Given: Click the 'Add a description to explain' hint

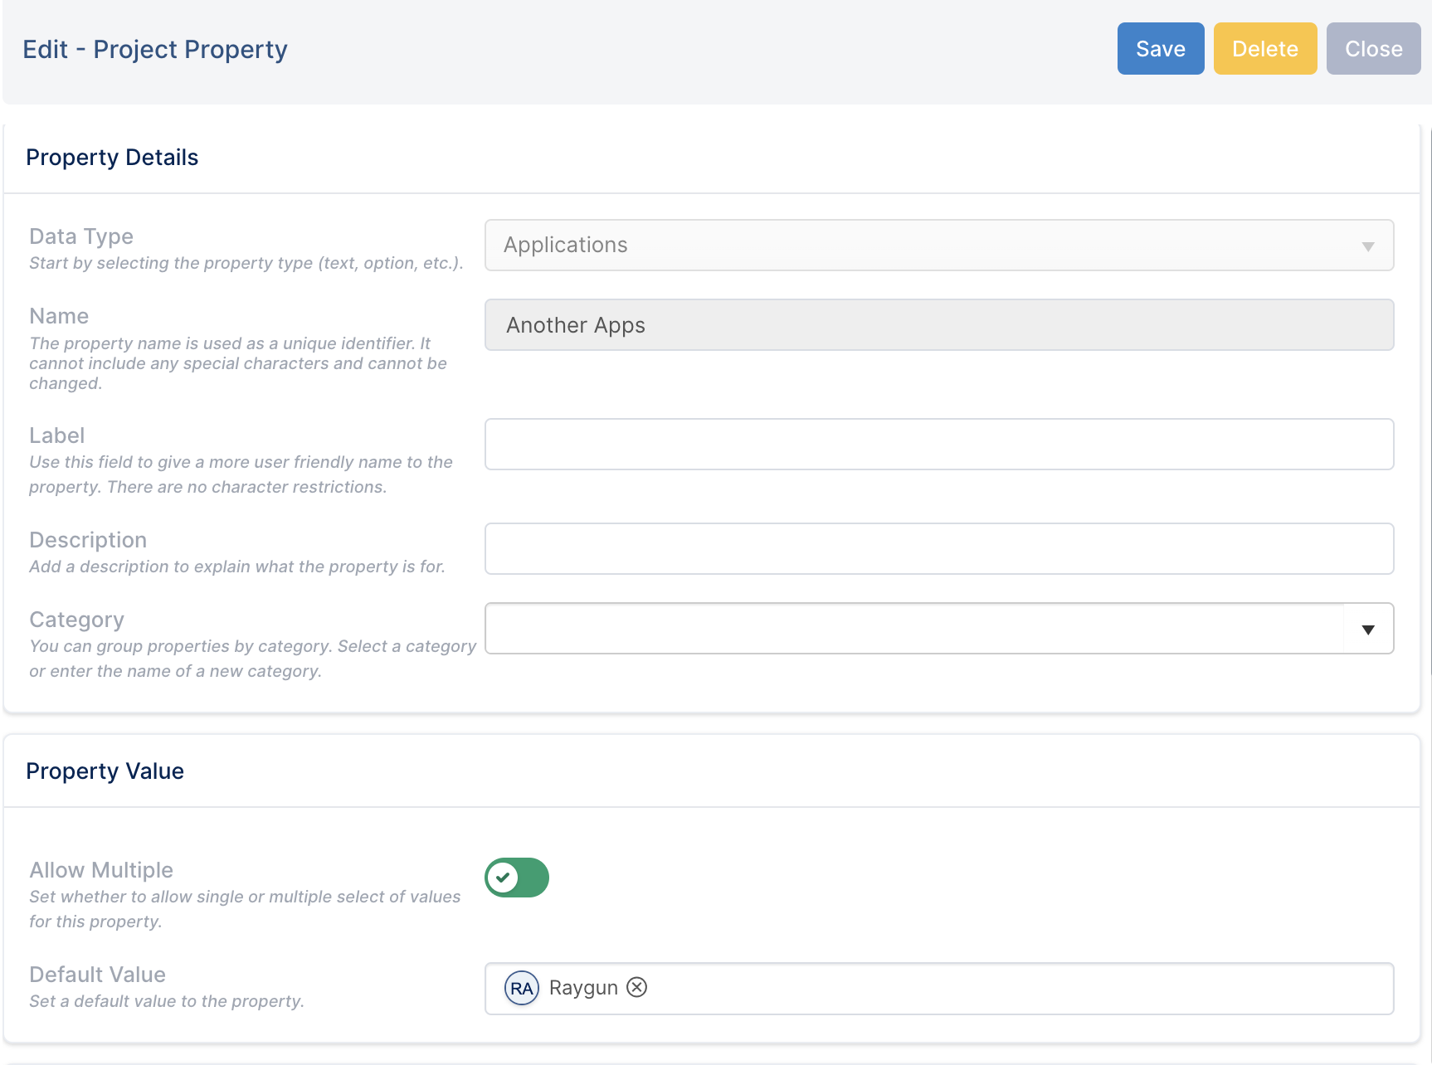Looking at the screenshot, I should tap(237, 567).
